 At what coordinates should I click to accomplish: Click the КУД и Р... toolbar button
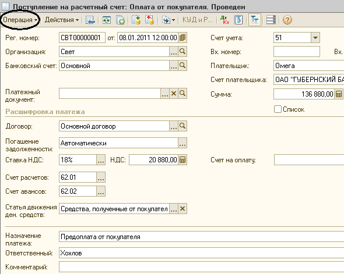[x=198, y=20]
